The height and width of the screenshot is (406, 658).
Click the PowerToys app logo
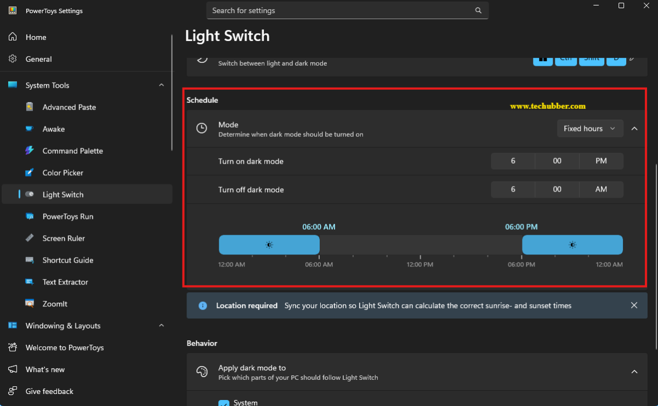(13, 10)
